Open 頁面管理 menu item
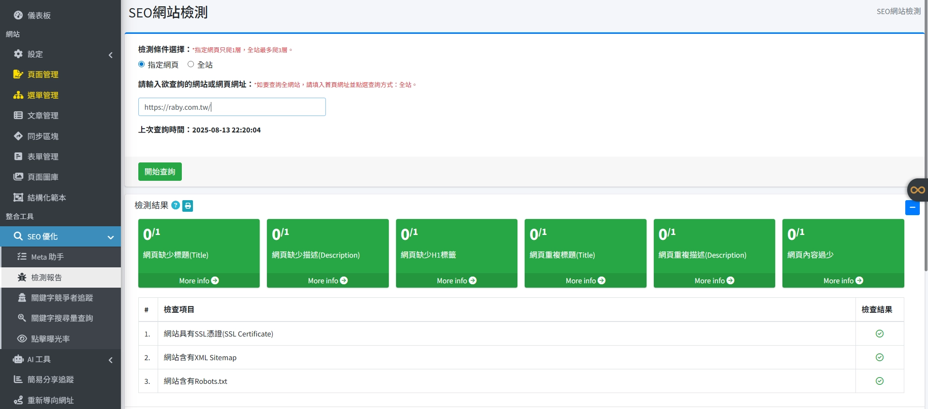The height and width of the screenshot is (409, 928). click(60, 74)
